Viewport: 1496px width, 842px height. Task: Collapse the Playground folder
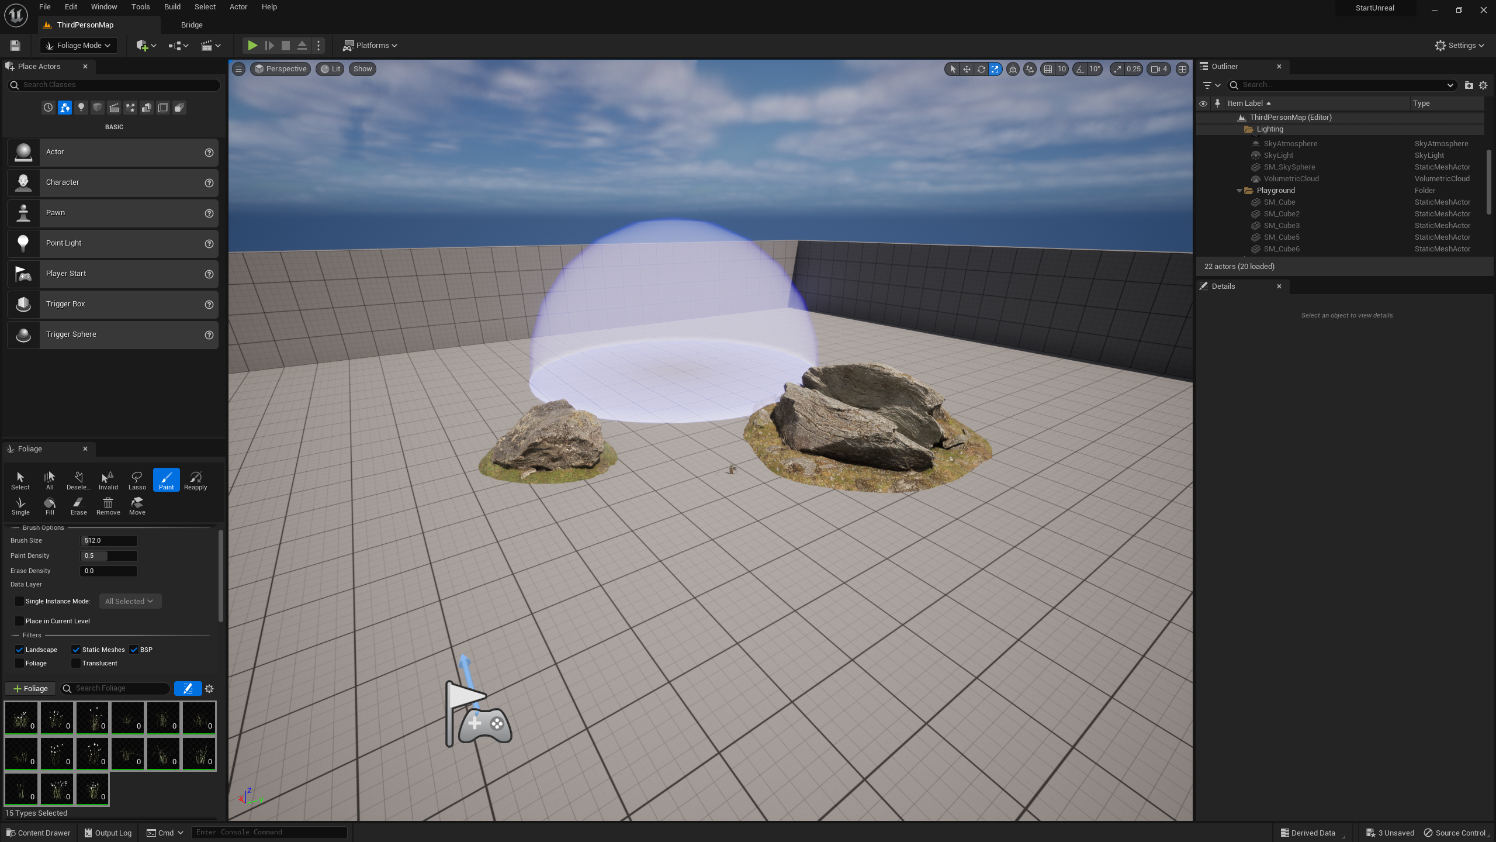(x=1239, y=191)
